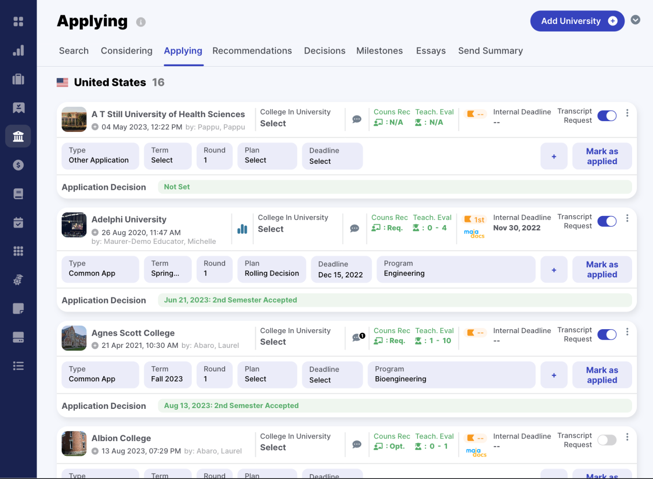The width and height of the screenshot is (653, 479).
Task: Mark Adelphi University as applied
Action: (602, 270)
